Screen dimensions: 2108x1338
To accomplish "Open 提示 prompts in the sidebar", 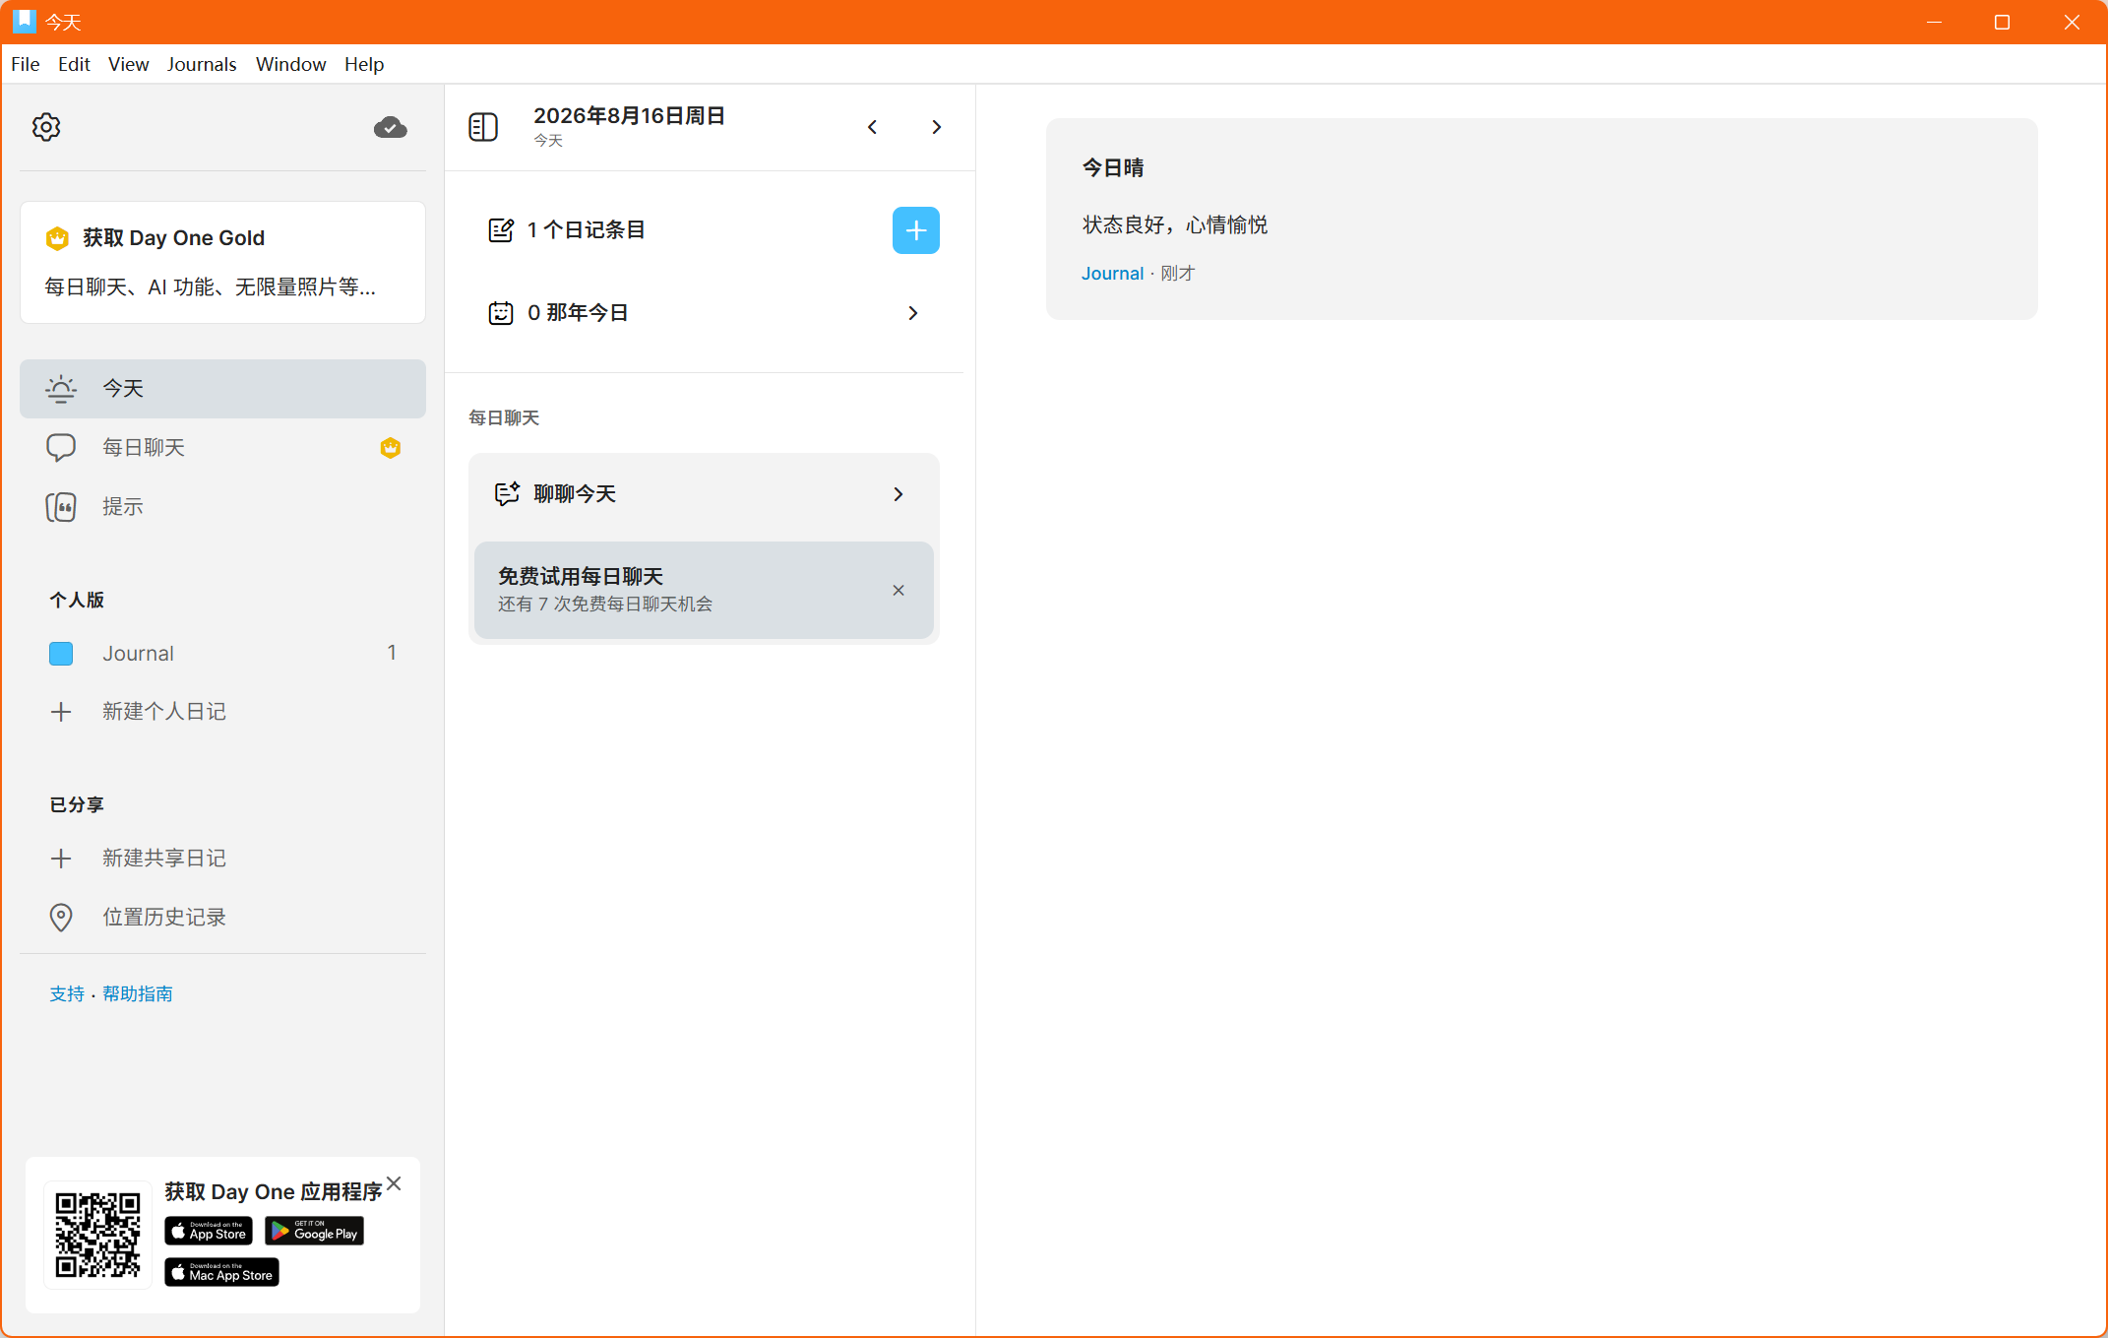I will tap(222, 506).
